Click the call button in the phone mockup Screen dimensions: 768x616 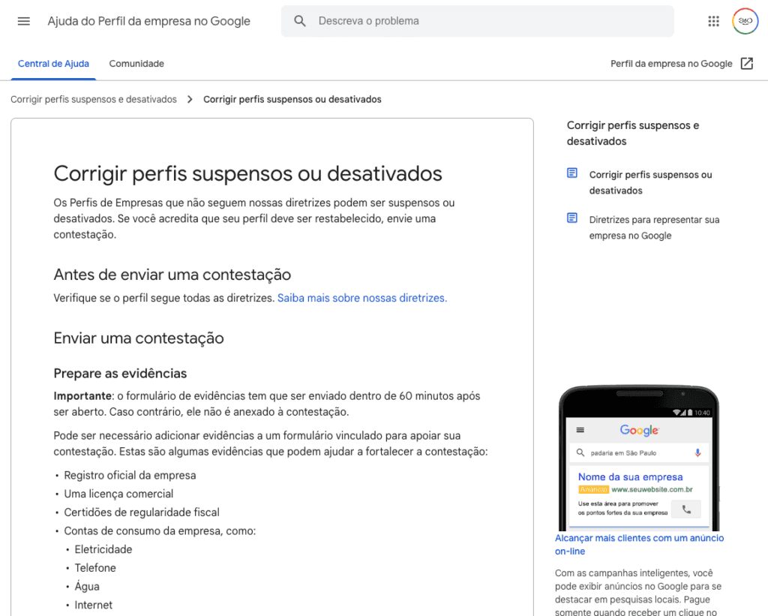pos(687,509)
